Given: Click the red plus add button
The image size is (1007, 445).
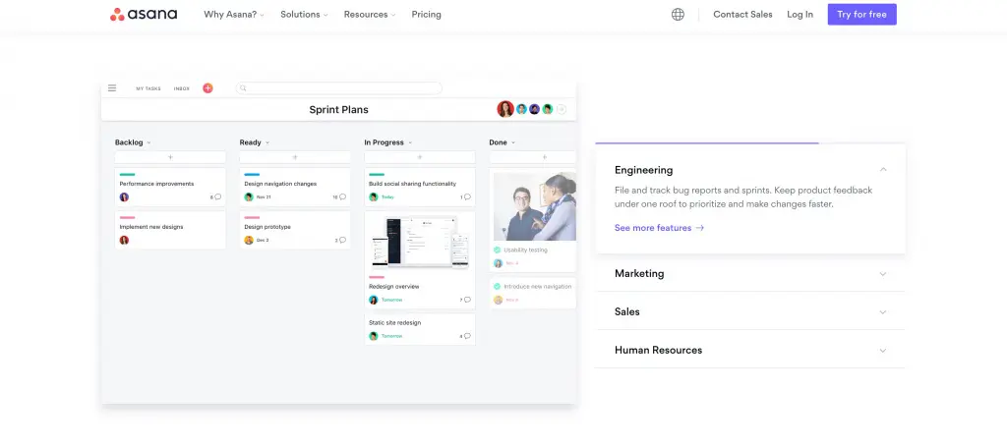Looking at the screenshot, I should click(x=207, y=88).
